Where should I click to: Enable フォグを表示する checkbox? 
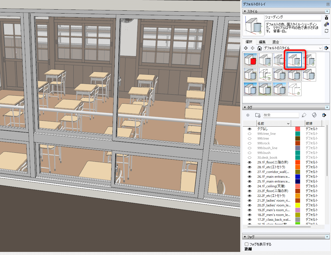coord(246,244)
